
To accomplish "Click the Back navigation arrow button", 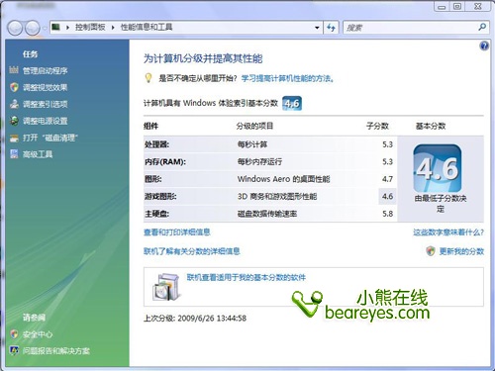I will [15, 28].
